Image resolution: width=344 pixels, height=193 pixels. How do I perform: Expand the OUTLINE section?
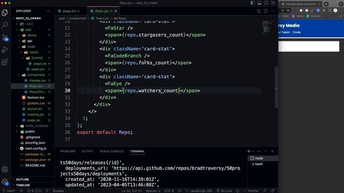tap(32, 180)
